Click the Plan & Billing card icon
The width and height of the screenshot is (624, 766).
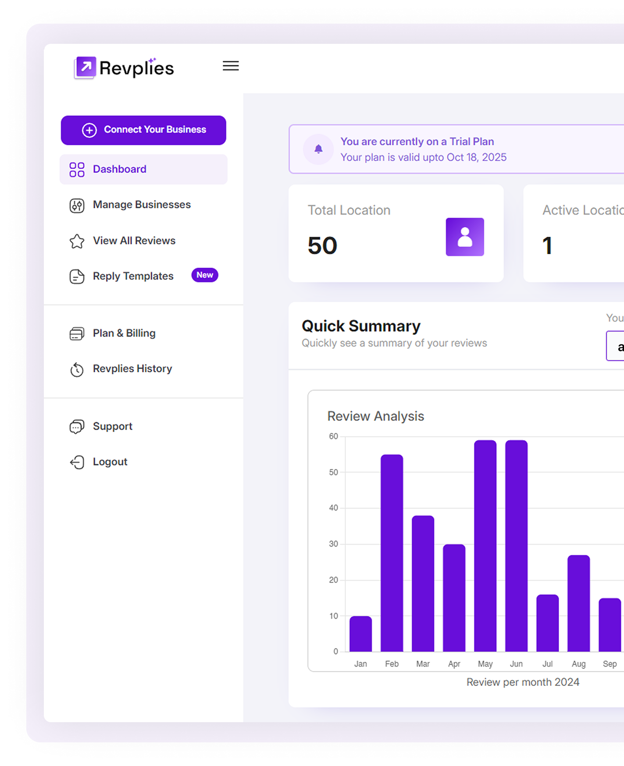(77, 333)
